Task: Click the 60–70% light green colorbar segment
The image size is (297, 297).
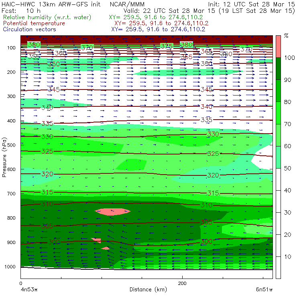Action: point(278,135)
